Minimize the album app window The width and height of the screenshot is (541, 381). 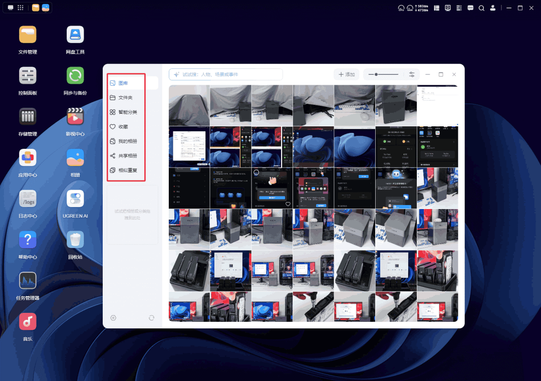pos(427,74)
